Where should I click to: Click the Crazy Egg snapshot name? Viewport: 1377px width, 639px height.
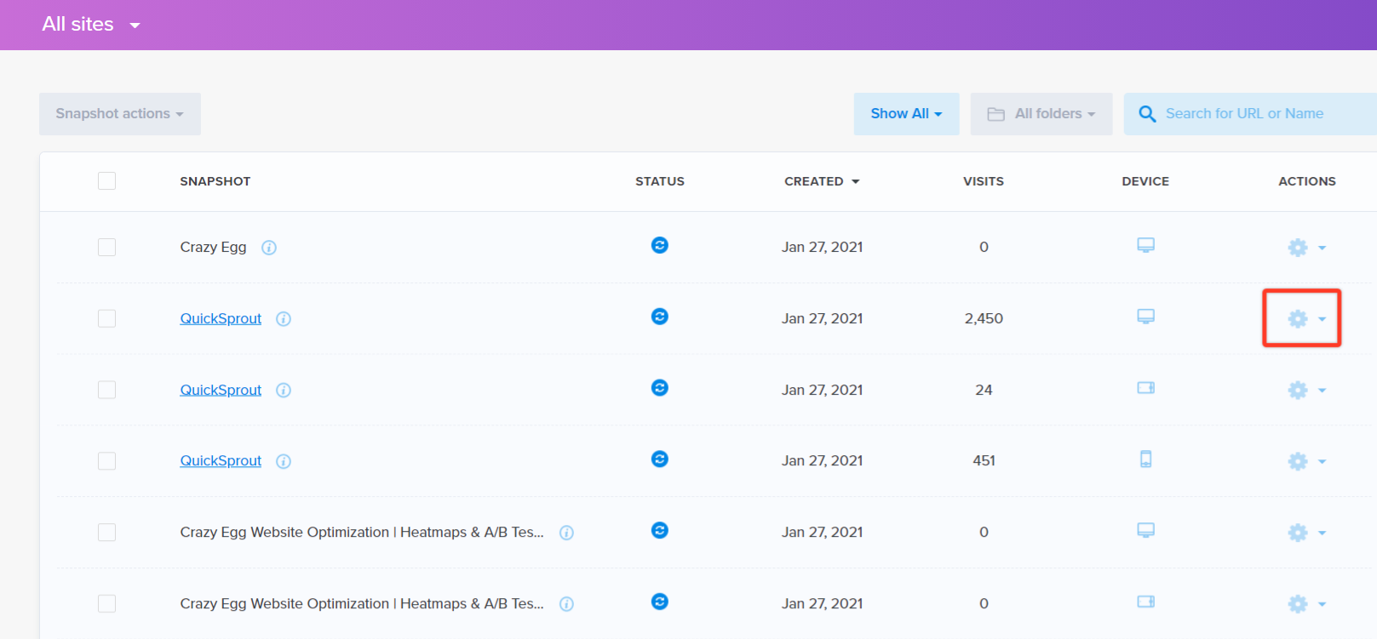[x=213, y=248]
